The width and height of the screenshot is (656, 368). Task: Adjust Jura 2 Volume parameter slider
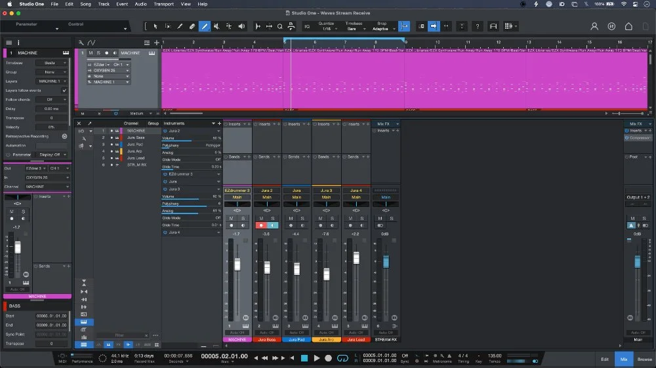pos(191,138)
